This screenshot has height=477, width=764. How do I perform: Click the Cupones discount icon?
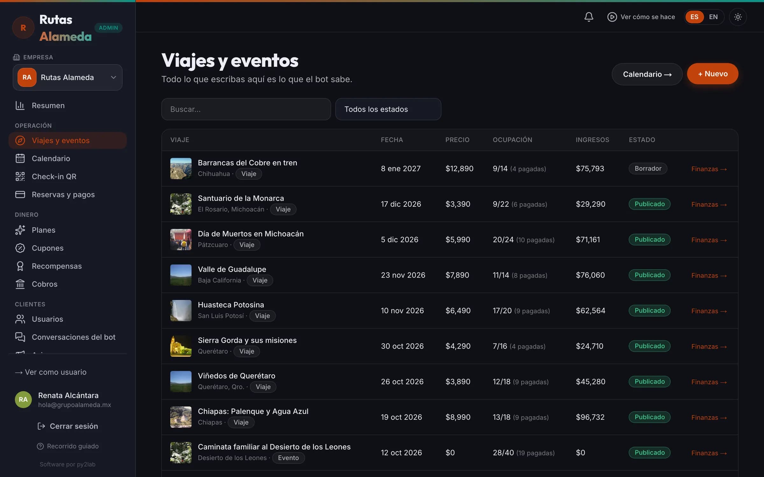[20, 248]
